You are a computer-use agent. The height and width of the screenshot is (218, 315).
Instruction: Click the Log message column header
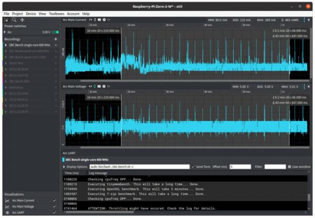[x=98, y=173]
